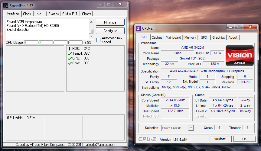Image resolution: width=261 pixels, height=151 pixels.
Task: Click the Configure button in SpeedFan
Action: click(110, 31)
